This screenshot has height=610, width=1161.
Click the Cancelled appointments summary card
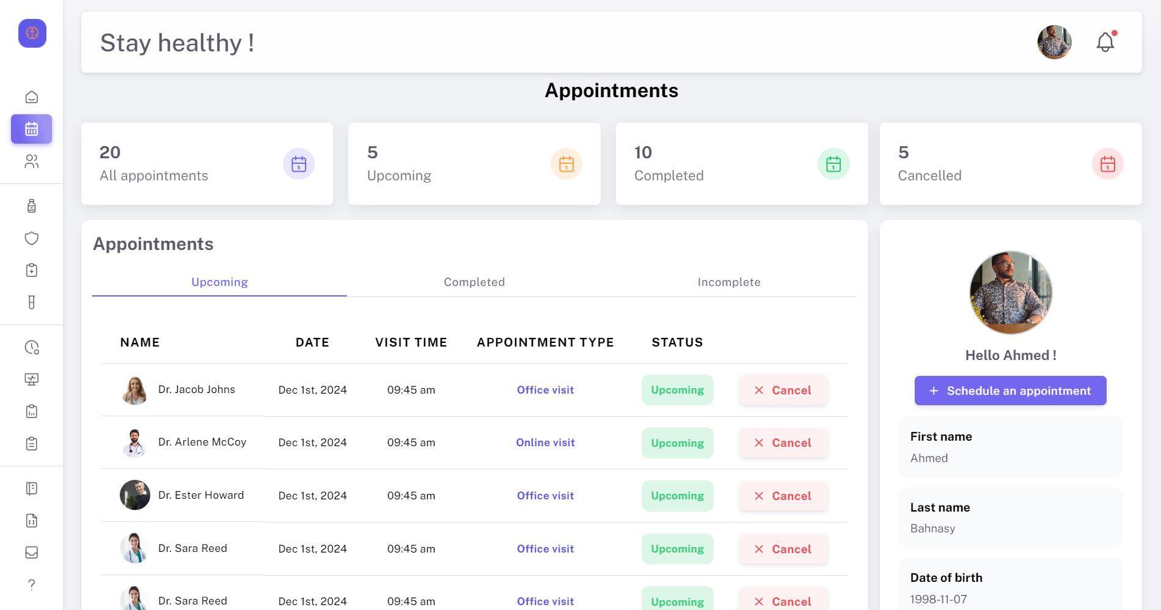(x=1010, y=164)
